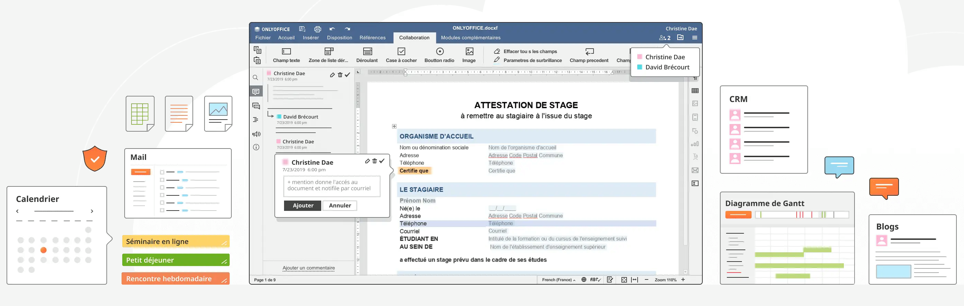Click Ajouter un commentaire link
Image resolution: width=964 pixels, height=306 pixels.
pyautogui.click(x=308, y=268)
